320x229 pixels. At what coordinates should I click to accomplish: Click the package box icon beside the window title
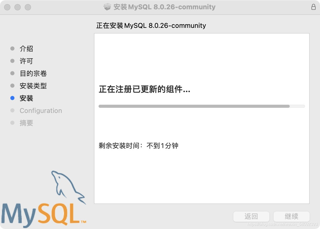(107, 7)
